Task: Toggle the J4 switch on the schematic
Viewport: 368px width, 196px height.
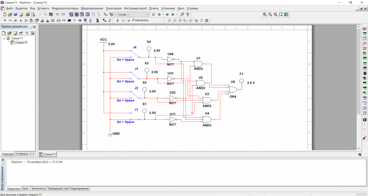Action: 135,55
